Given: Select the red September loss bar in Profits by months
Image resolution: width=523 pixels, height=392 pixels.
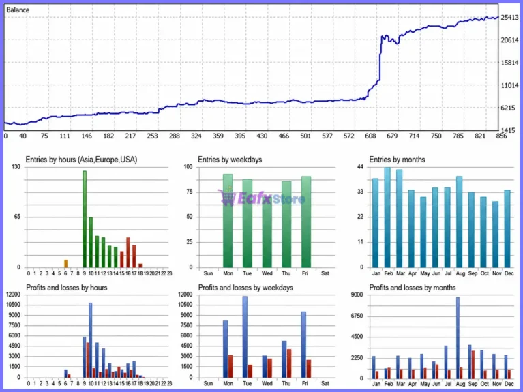Looking at the screenshot, I should (x=473, y=365).
